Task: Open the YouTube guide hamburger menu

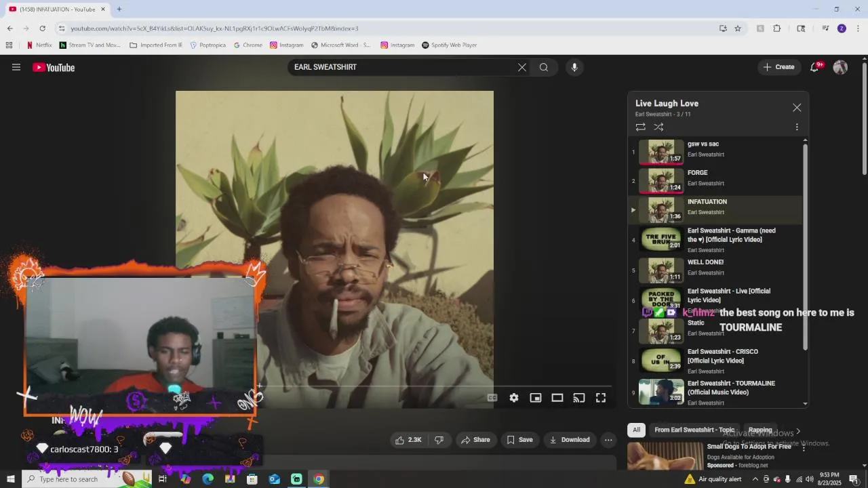Action: pos(16,67)
